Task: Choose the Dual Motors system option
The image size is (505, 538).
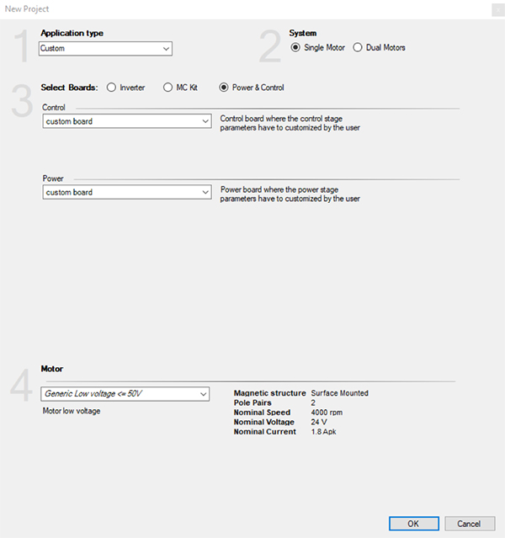Action: tap(359, 48)
